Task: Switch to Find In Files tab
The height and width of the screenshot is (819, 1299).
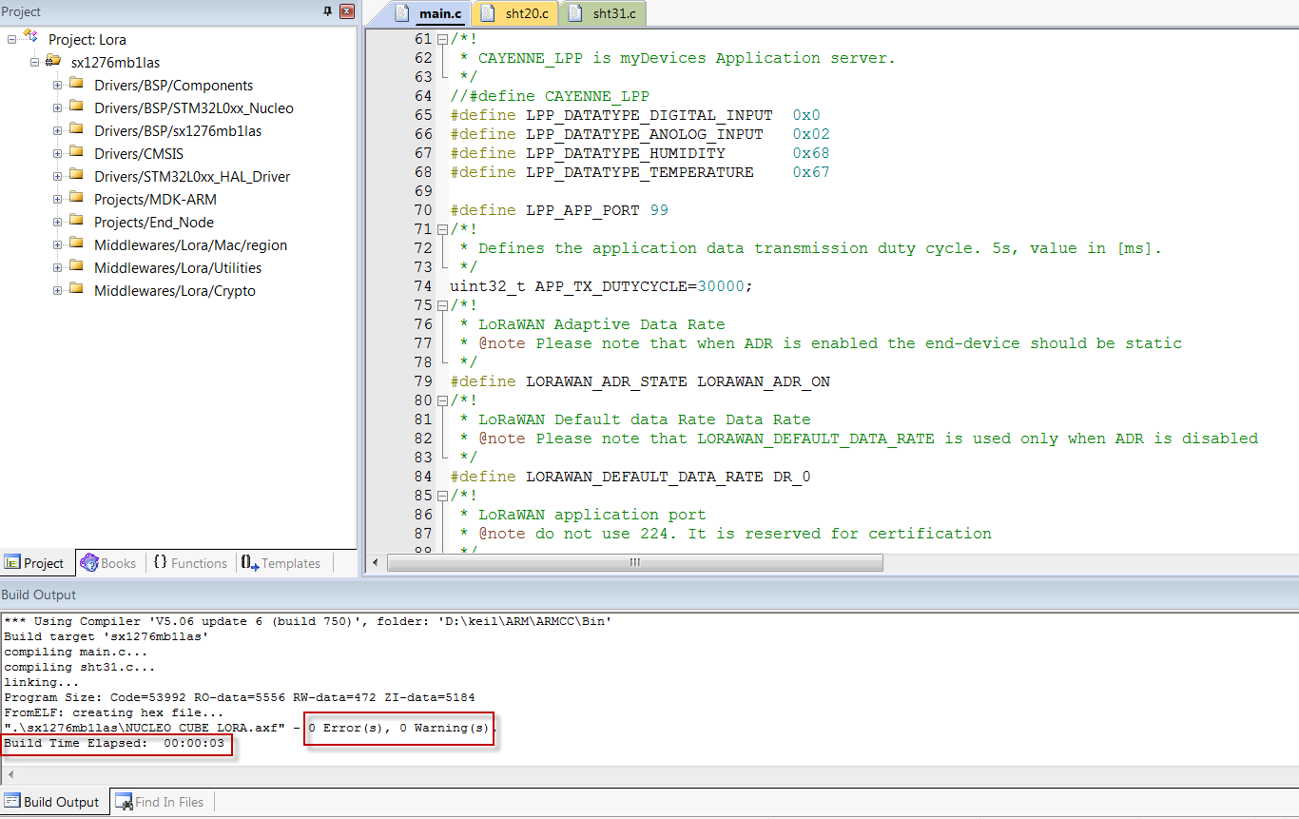Action: click(x=160, y=802)
